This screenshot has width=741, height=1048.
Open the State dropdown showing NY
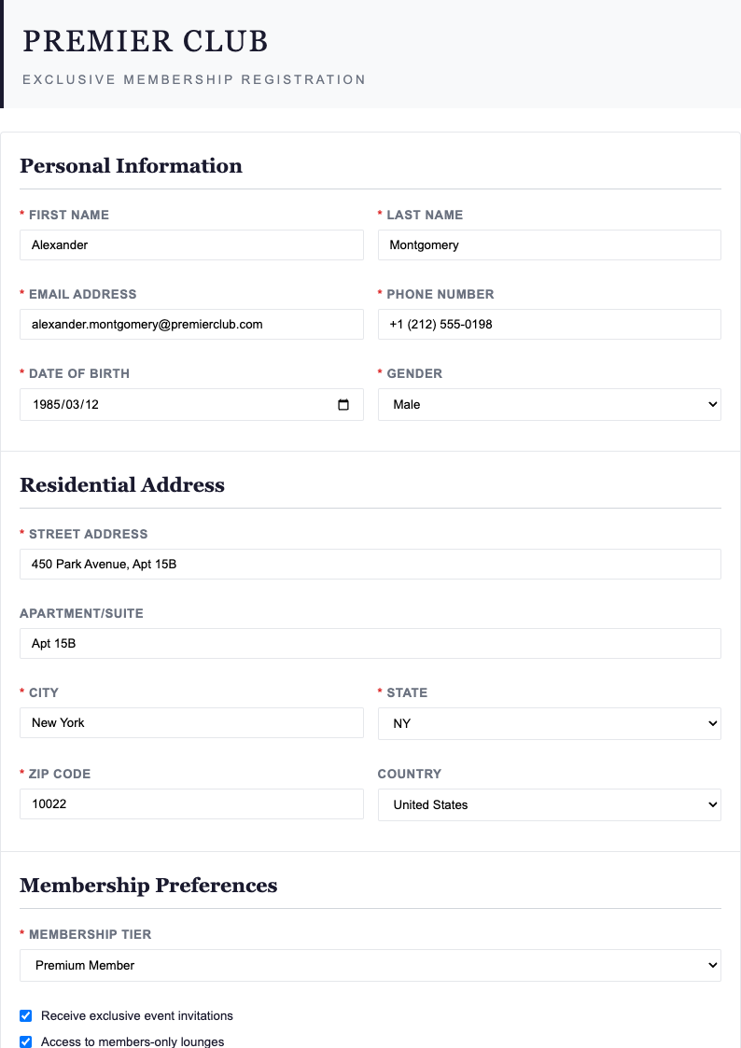[549, 723]
